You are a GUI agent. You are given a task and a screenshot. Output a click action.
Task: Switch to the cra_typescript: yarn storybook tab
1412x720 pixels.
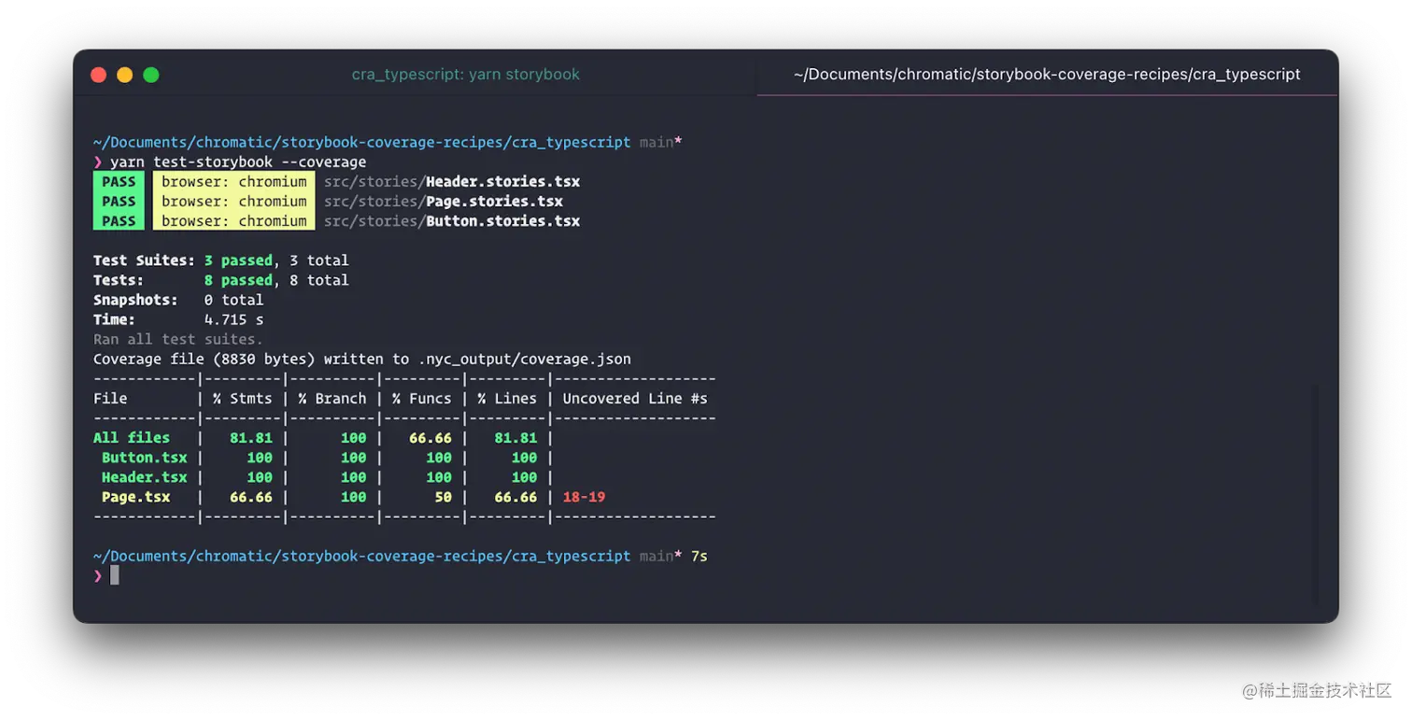[x=465, y=75]
